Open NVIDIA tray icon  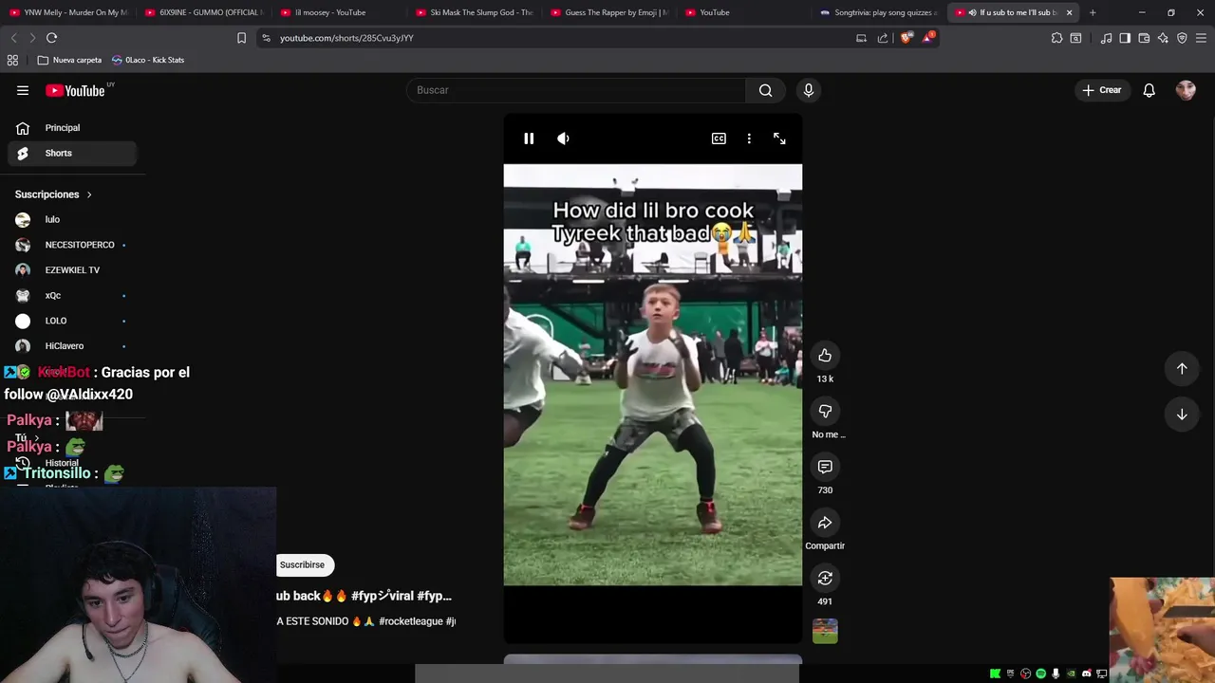click(x=1071, y=674)
